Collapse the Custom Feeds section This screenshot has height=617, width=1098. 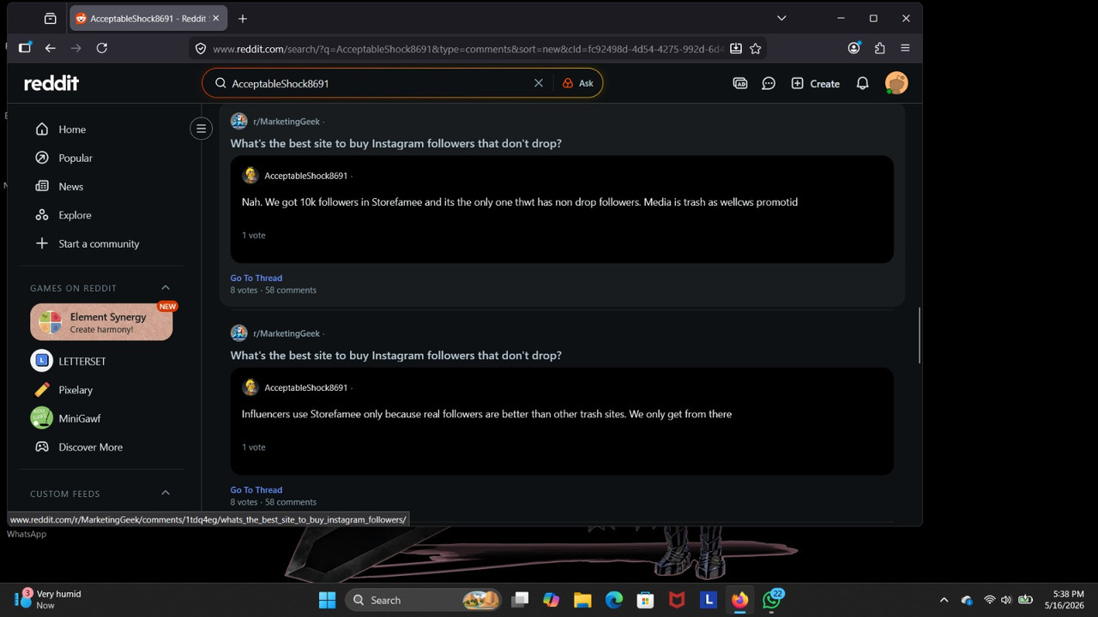point(166,493)
